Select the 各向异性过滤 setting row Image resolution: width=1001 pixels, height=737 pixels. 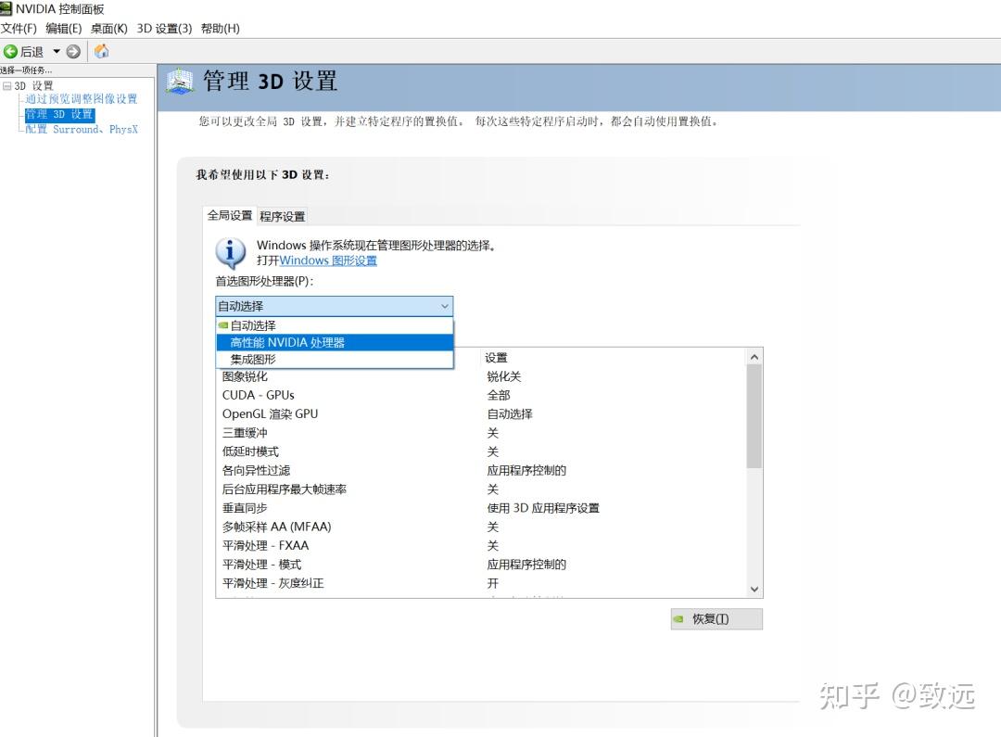481,471
